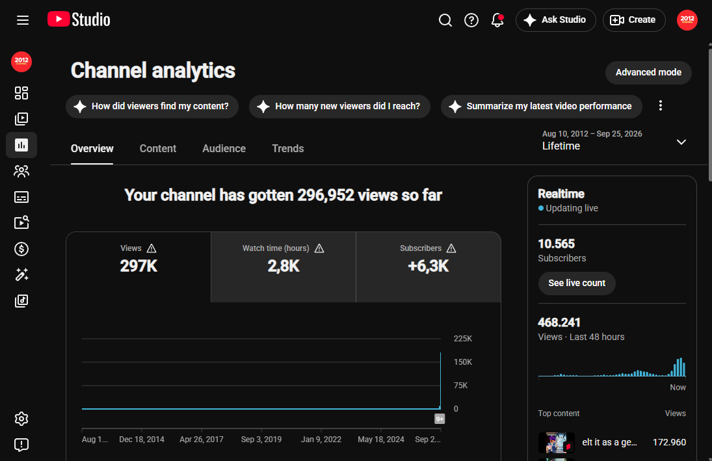The image size is (712, 461).
Task: Click the 9+ marker on chart timeline
Action: pyautogui.click(x=440, y=419)
